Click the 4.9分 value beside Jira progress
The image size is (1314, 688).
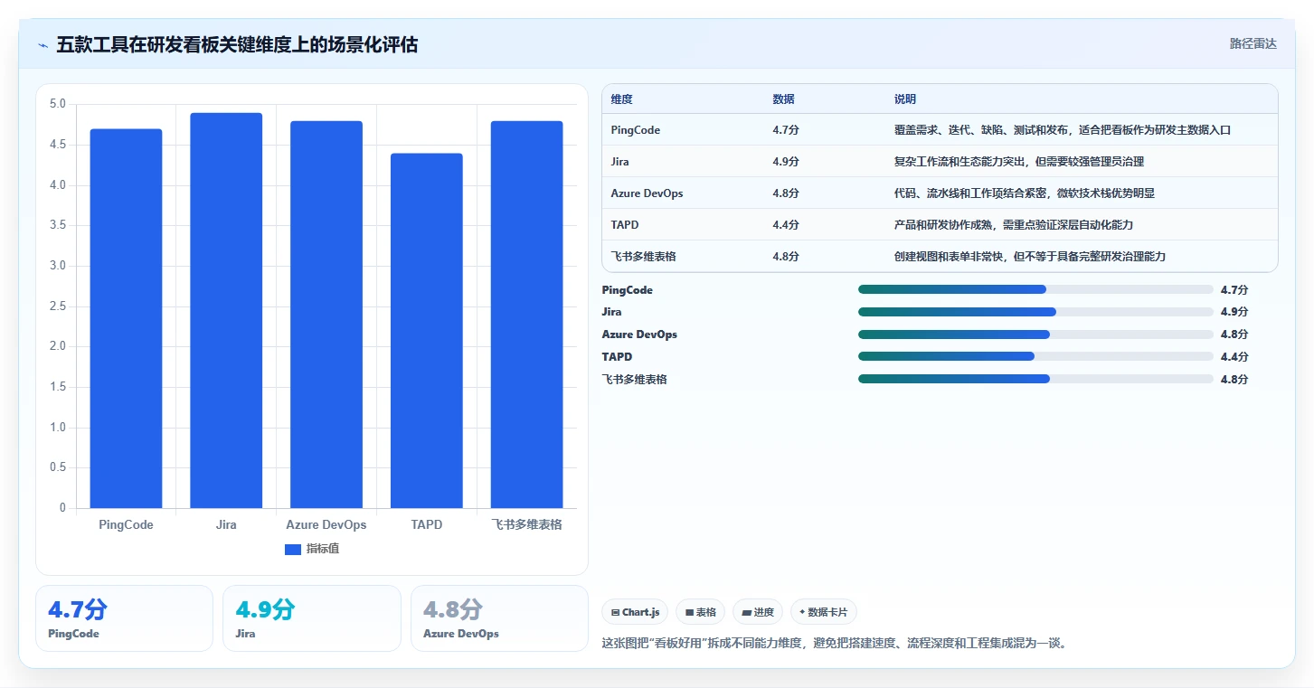[1234, 312]
